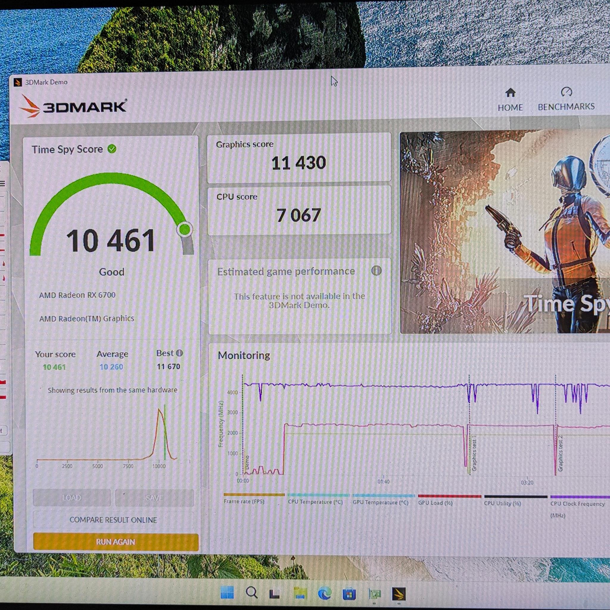The height and width of the screenshot is (610, 610).
Task: Click the large Time Spy score 10 461
Action: tap(111, 241)
